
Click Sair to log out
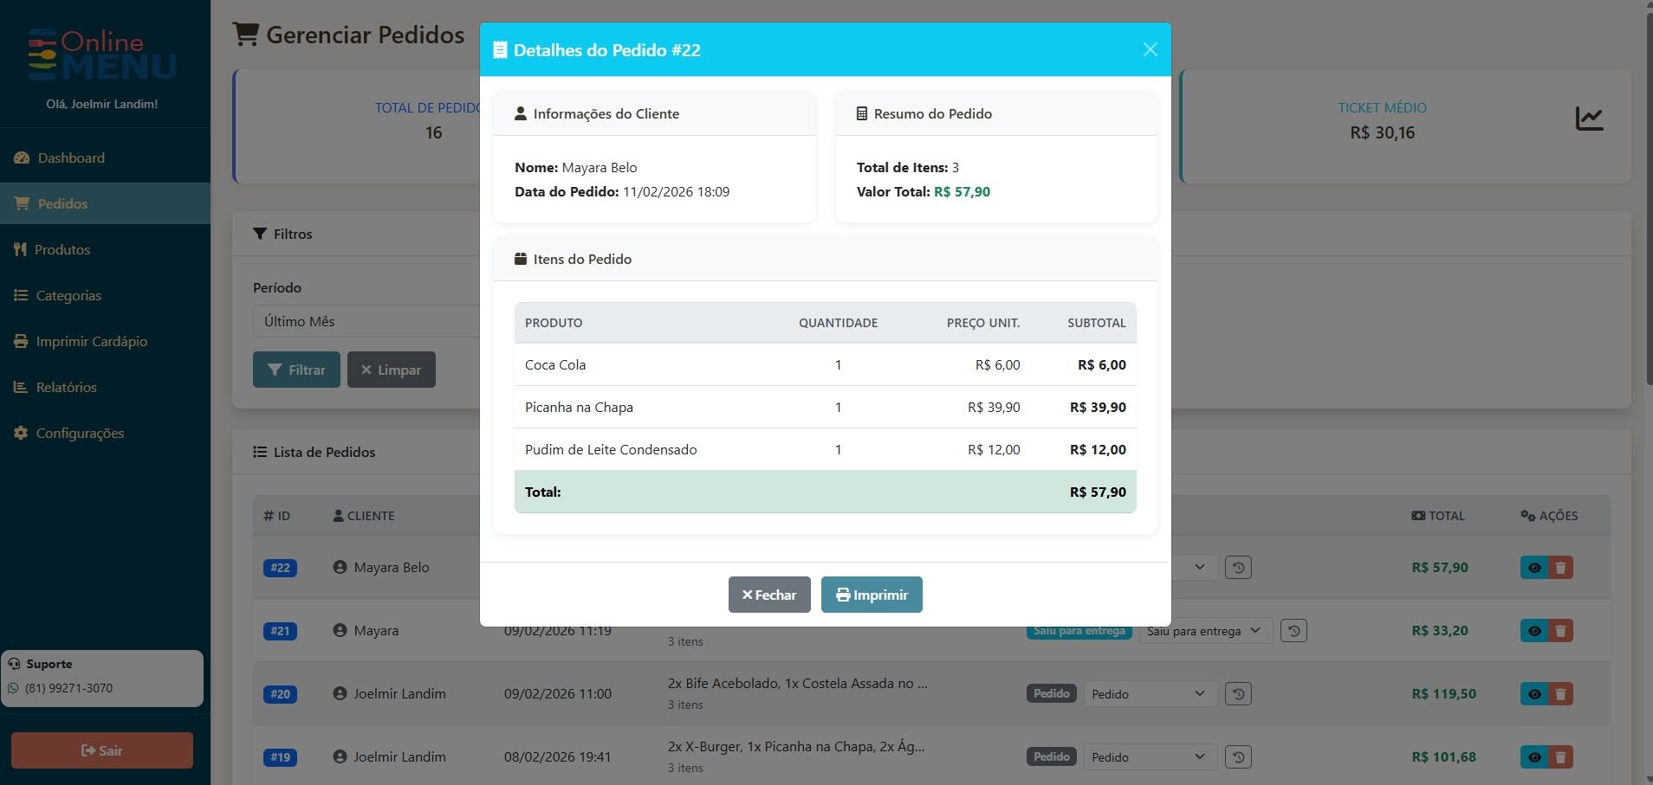102,750
